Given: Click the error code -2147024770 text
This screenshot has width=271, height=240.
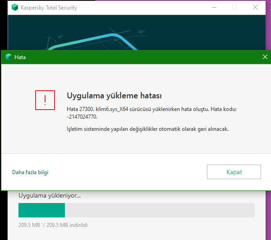Looking at the screenshot, I should (x=82, y=117).
